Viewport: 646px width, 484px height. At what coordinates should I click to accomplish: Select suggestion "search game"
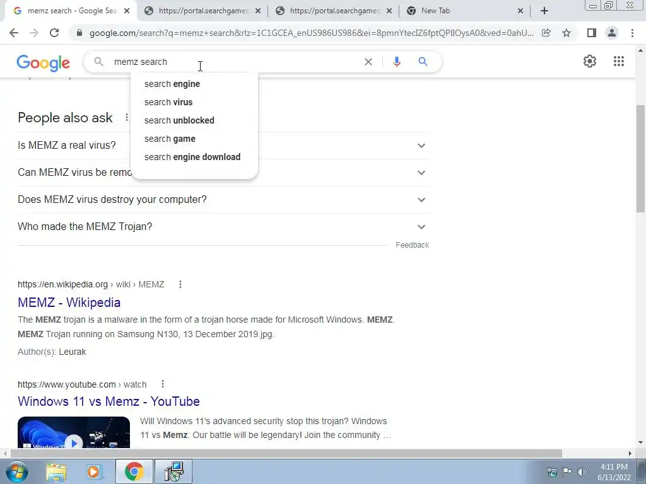[194, 139]
